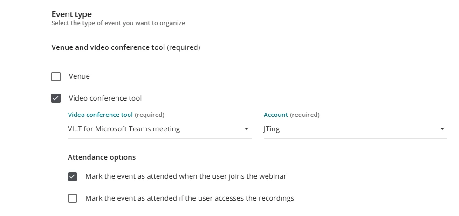Click the 'Video conference tool' checkbox label
This screenshot has height=216, width=459.
tap(105, 98)
